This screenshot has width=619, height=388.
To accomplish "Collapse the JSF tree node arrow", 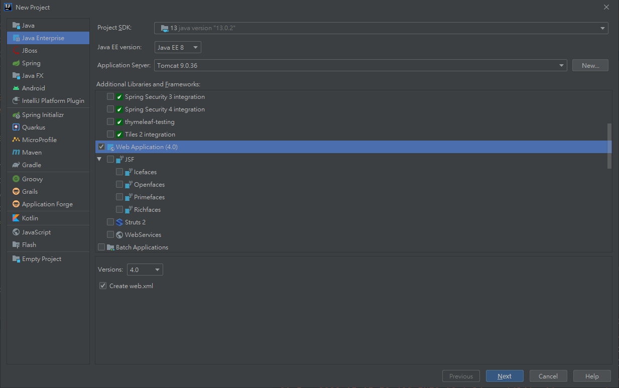I will (99, 159).
